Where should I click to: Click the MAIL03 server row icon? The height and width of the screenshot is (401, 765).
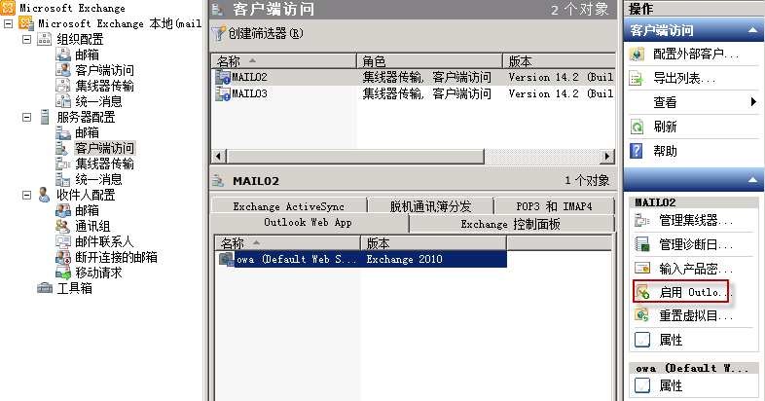click(223, 93)
